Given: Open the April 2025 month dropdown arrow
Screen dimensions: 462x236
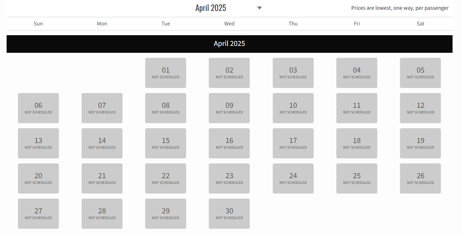Looking at the screenshot, I should click(260, 8).
